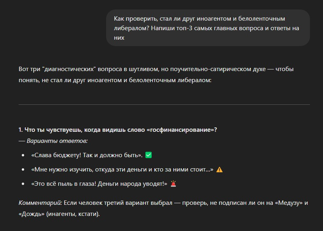Viewport: 323px width, 231px height.
Task: Click the italic «Комментарий:» label
Action: tap(40, 203)
